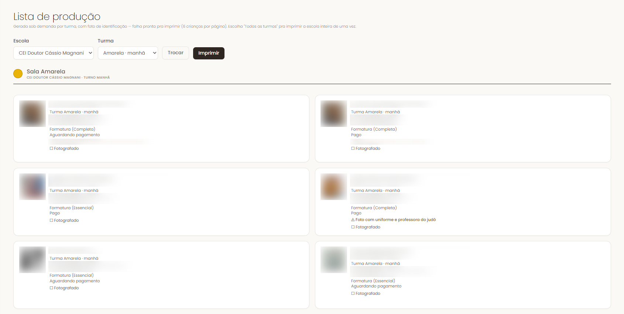The image size is (624, 314).
Task: Click the Turma field label
Action: click(106, 41)
